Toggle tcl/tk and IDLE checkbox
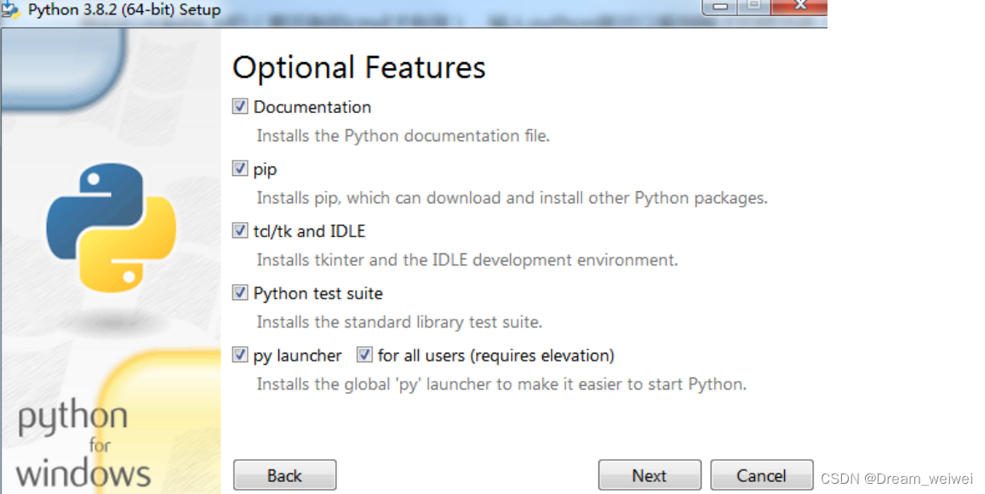 tap(240, 230)
